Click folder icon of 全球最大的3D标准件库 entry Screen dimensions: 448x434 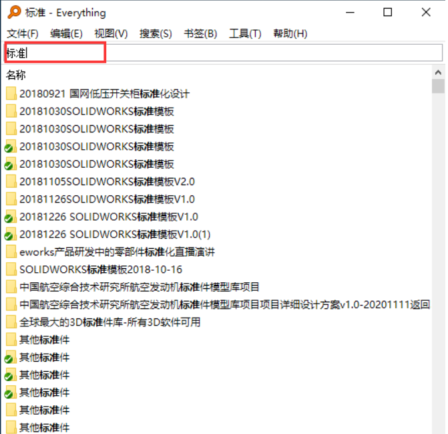[11, 322]
